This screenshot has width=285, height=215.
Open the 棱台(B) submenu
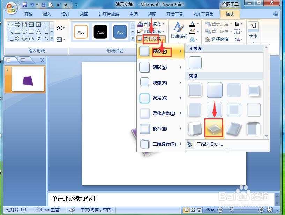[161, 129]
